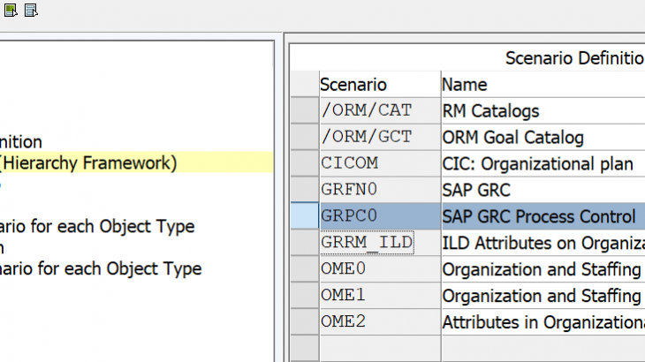The image size is (645, 362).
Task: Click the green select block toolbar icon
Action: point(11,11)
